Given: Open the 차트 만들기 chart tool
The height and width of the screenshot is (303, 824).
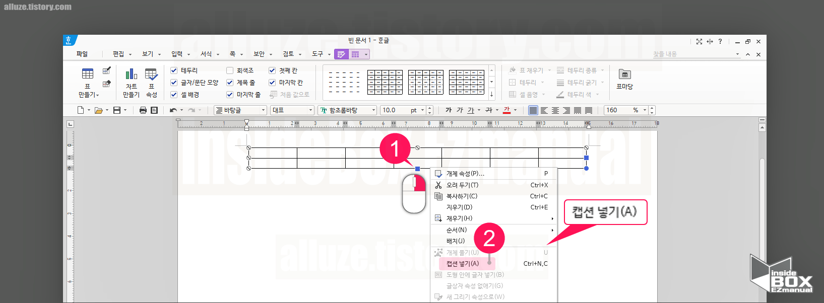Looking at the screenshot, I should point(131,82).
